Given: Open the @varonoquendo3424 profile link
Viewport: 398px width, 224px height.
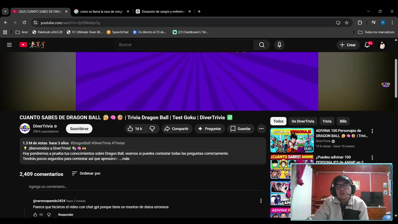Looking at the screenshot, I should point(49,201).
